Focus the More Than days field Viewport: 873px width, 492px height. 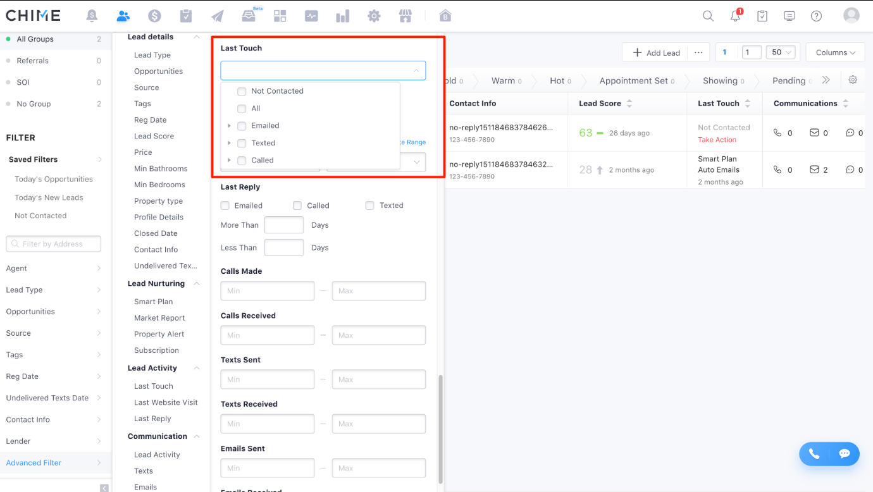(x=284, y=225)
